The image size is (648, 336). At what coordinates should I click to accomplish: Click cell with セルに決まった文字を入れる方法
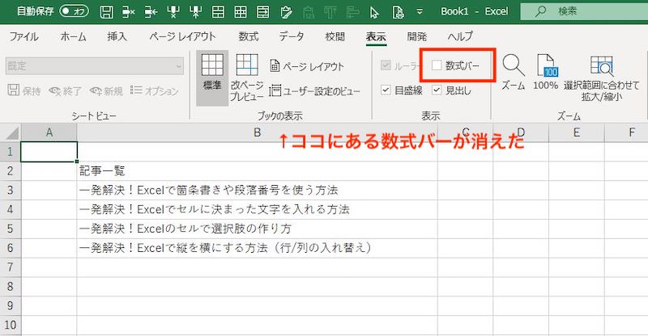pyautogui.click(x=257, y=209)
